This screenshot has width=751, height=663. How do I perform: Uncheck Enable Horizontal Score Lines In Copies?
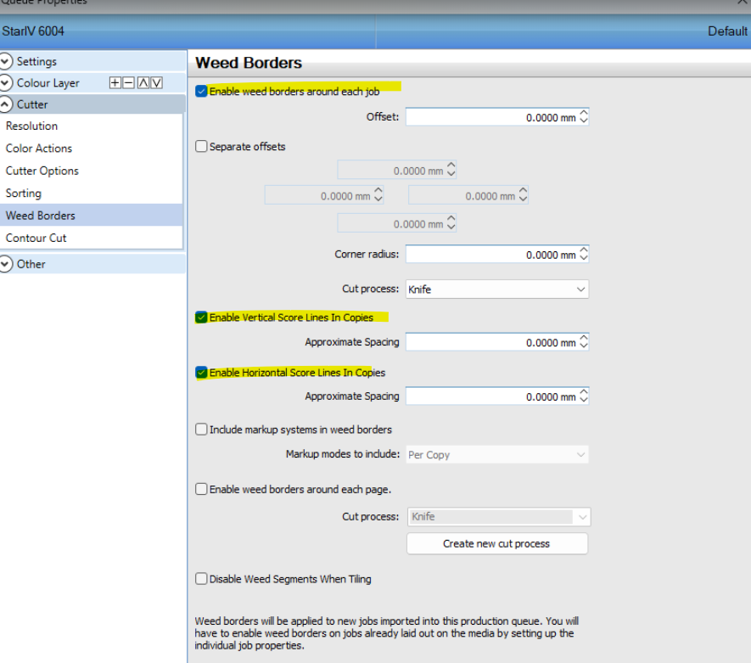point(201,372)
